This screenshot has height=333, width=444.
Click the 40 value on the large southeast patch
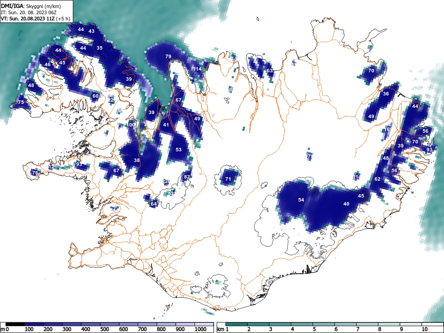point(346,204)
